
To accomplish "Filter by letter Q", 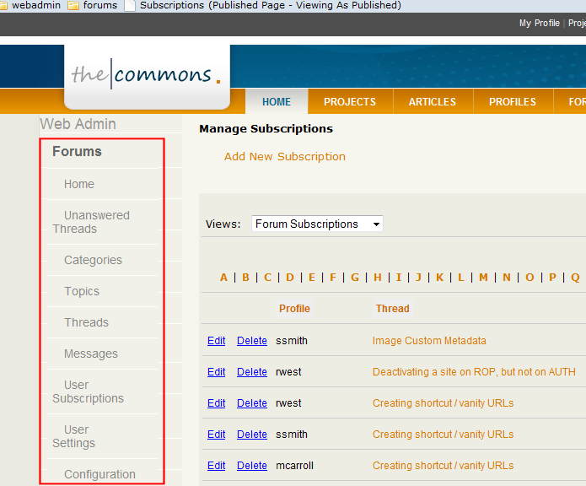I will coord(575,278).
